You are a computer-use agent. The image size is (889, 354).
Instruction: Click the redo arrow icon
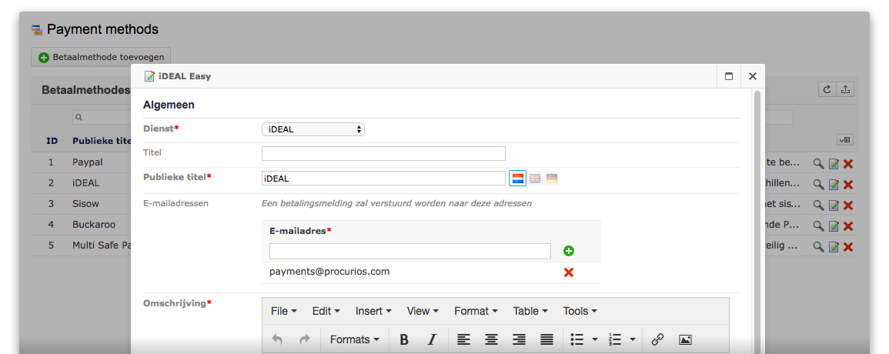(x=305, y=339)
